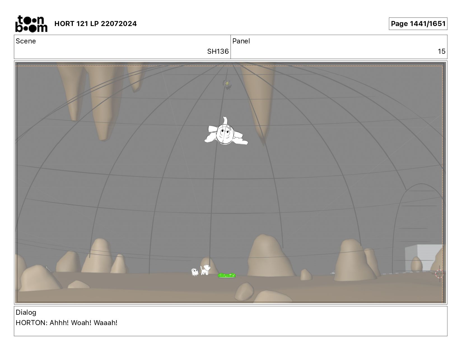Click the Panel label
This screenshot has width=462, height=357.
click(241, 41)
